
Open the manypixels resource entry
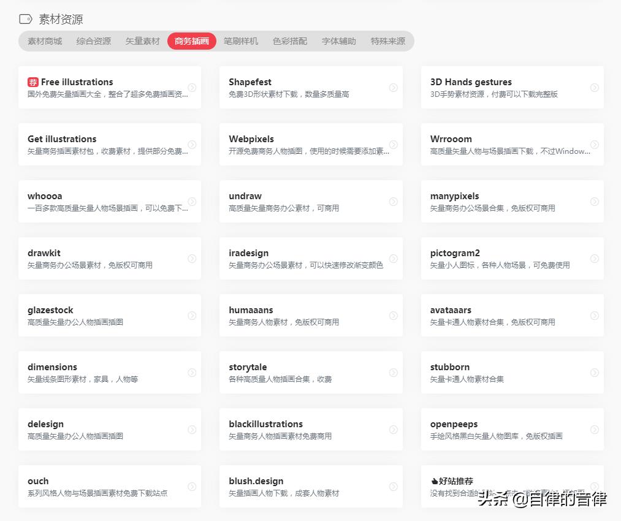[512, 201]
